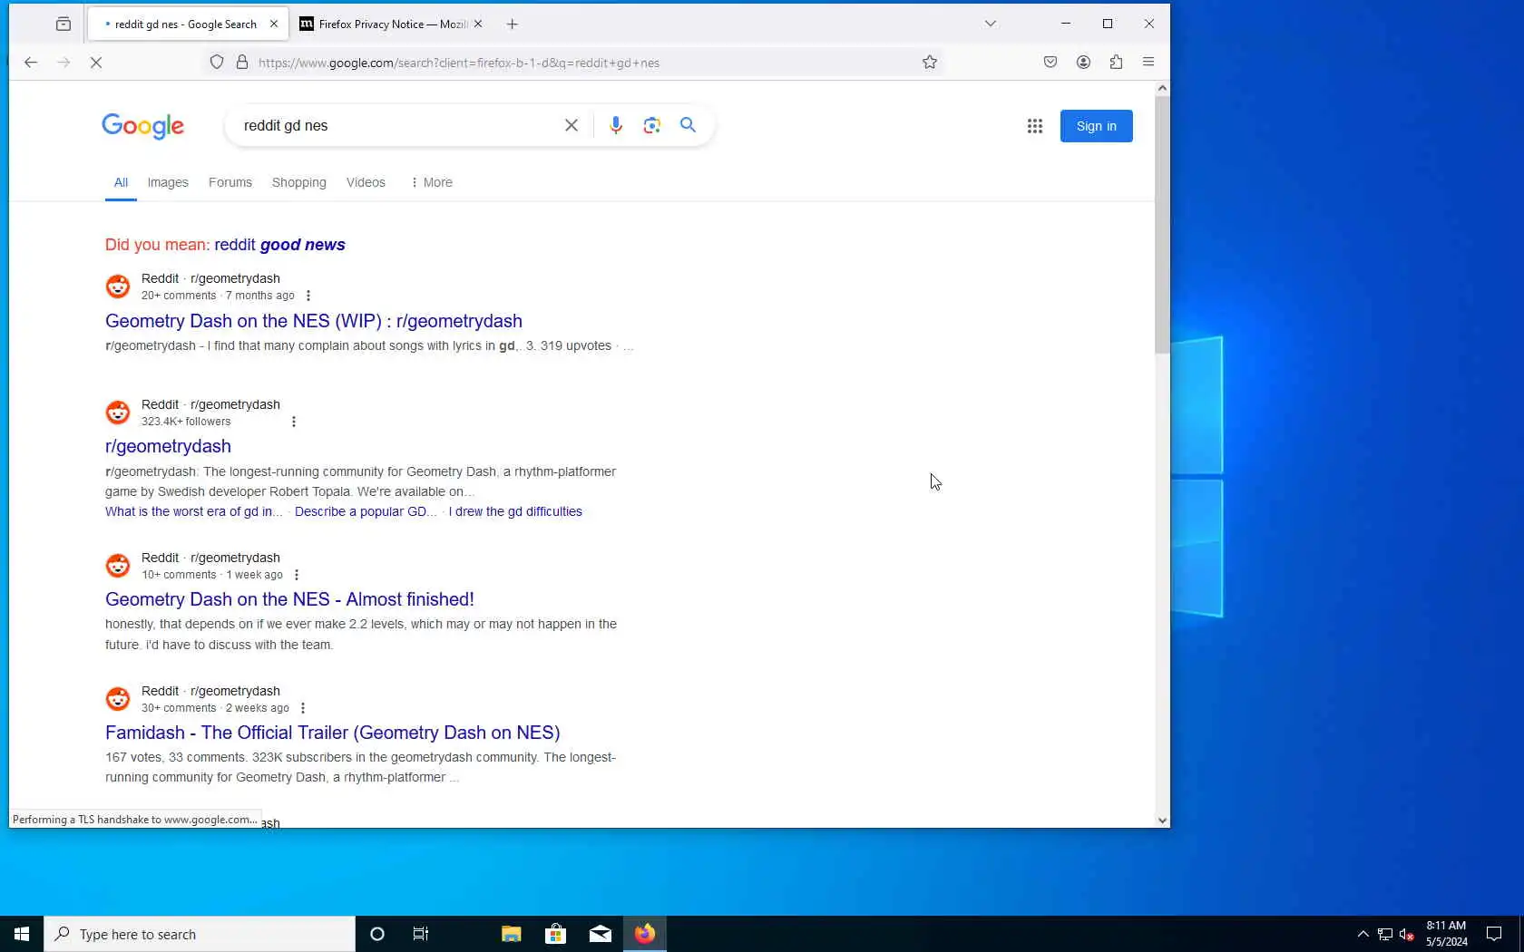The height and width of the screenshot is (952, 1524).
Task: Go to the Google homepage logo
Action: tap(142, 126)
